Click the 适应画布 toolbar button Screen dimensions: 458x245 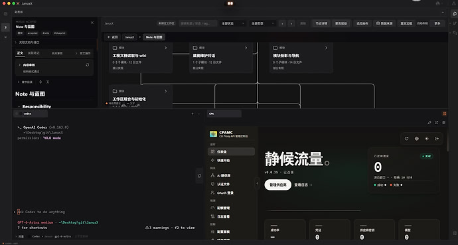point(362,23)
